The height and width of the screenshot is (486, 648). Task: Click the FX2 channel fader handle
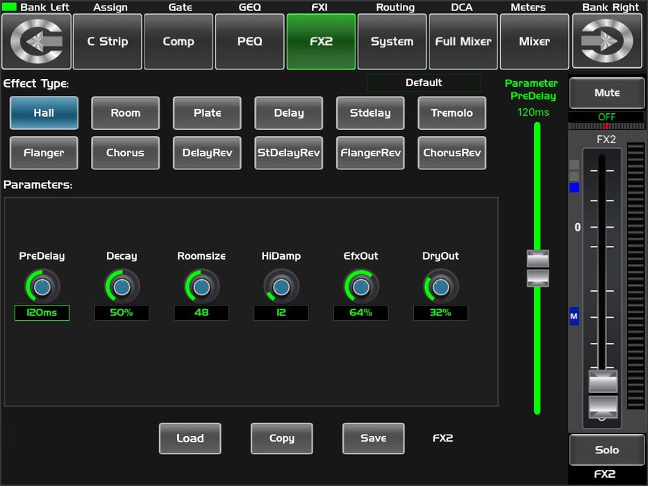(603, 394)
